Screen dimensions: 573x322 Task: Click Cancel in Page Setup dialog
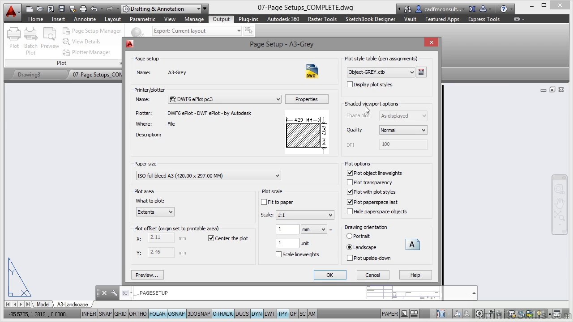tap(372, 275)
